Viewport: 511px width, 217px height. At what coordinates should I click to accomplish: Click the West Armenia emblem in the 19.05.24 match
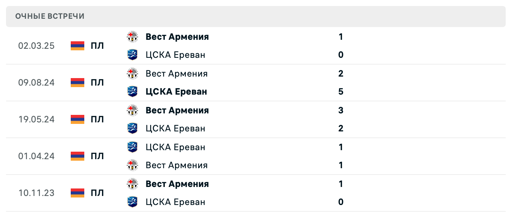click(132, 110)
